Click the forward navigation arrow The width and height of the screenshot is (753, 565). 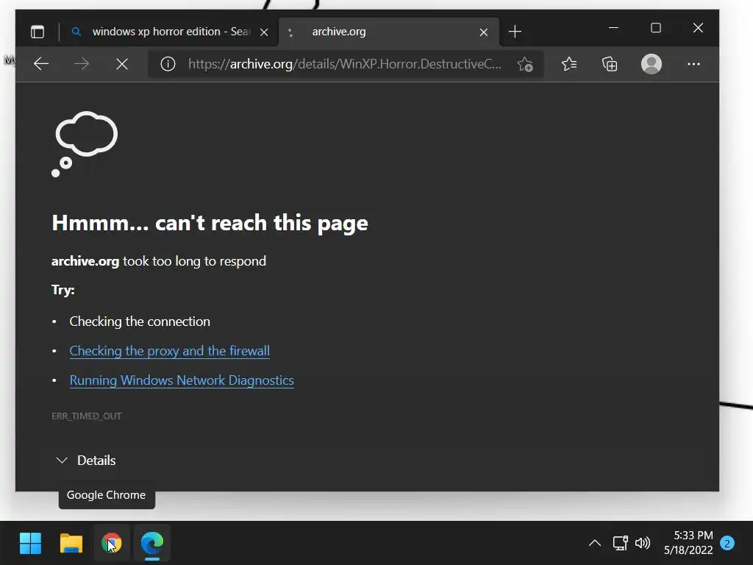82,64
